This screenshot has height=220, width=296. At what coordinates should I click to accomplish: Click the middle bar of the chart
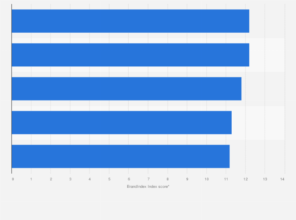126,88
